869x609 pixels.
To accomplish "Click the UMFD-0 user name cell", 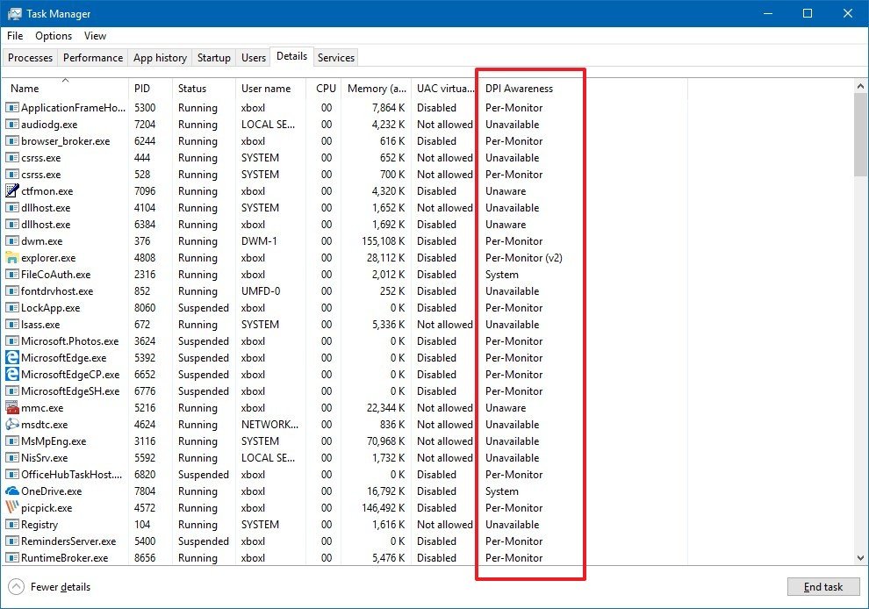I will [x=261, y=291].
